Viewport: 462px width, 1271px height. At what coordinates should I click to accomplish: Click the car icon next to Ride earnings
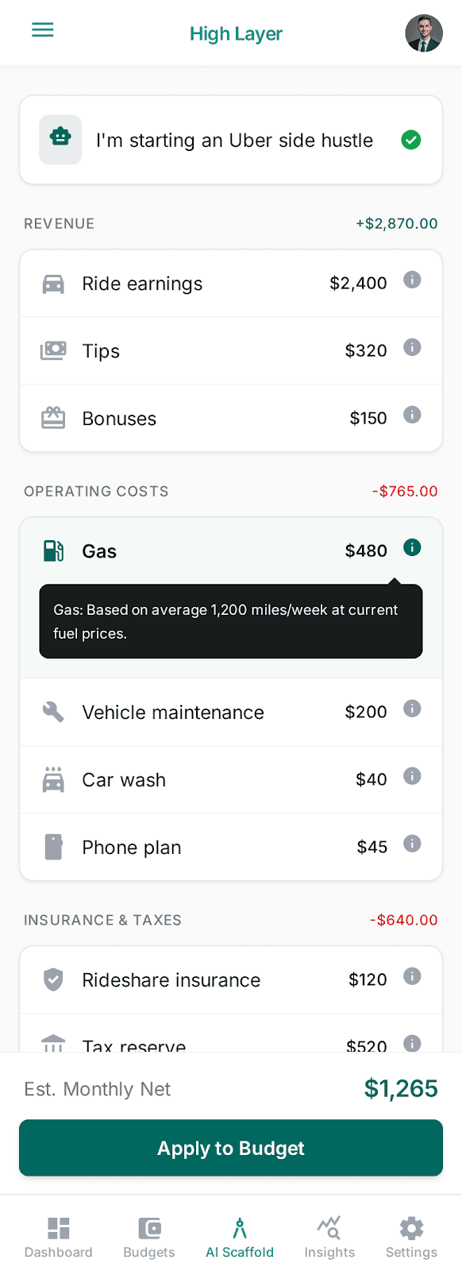click(53, 283)
